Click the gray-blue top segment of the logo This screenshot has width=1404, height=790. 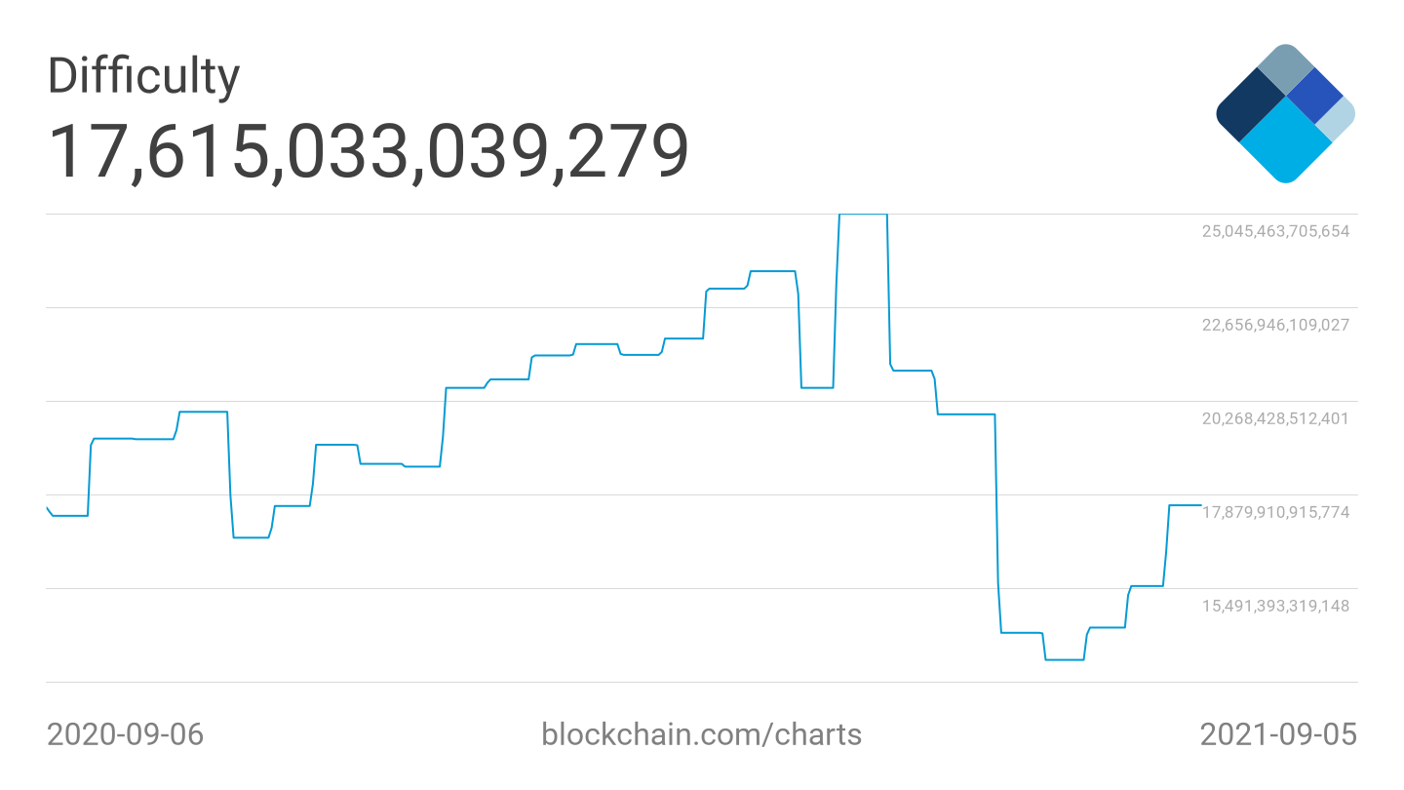pyautogui.click(x=1285, y=67)
